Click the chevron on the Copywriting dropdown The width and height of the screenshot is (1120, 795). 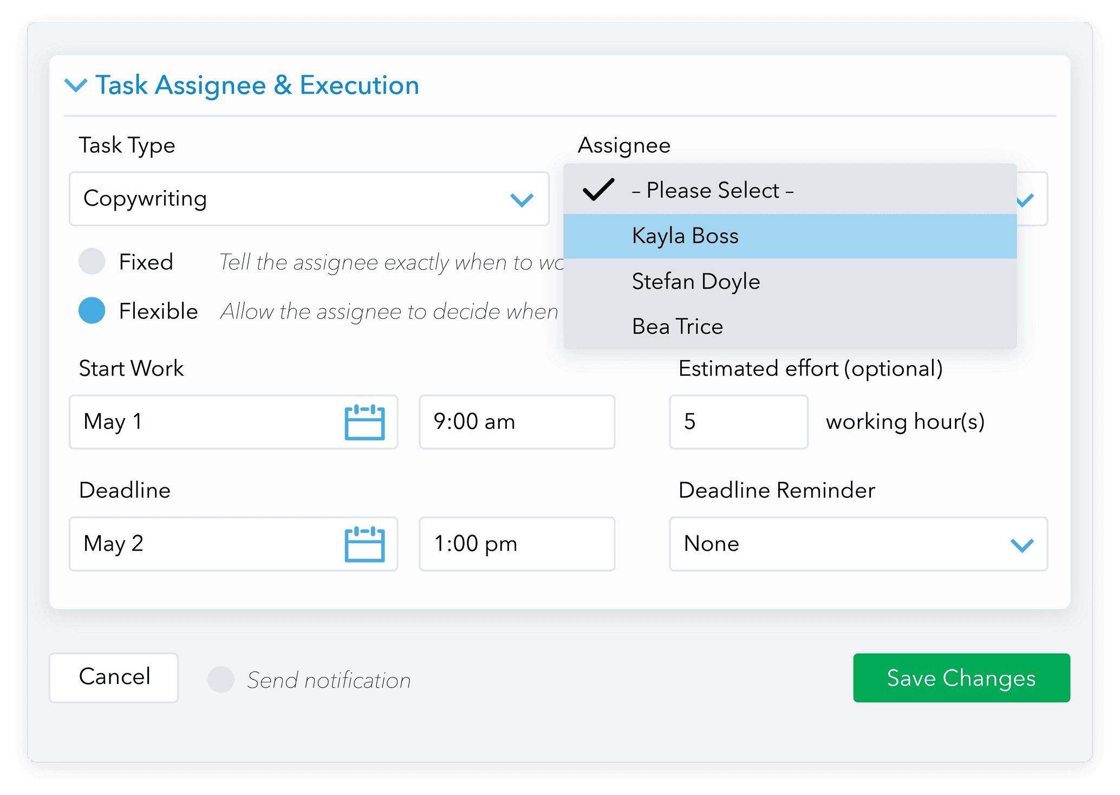522,199
